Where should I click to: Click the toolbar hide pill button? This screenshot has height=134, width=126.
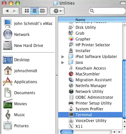point(123,3)
